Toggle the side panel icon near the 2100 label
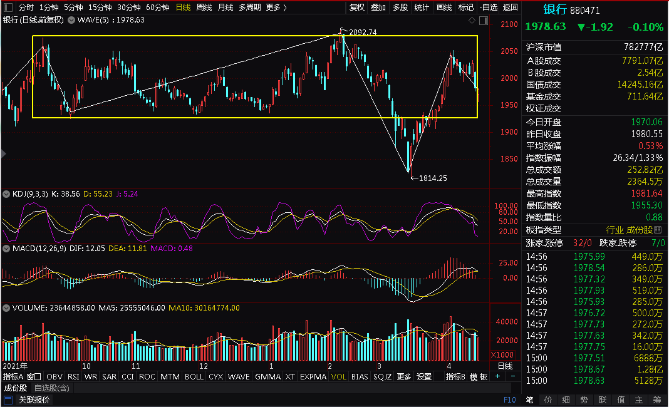The image size is (669, 407). click(x=484, y=21)
